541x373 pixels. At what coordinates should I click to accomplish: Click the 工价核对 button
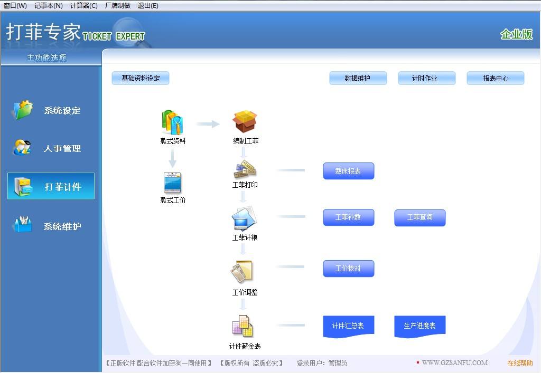(x=349, y=269)
